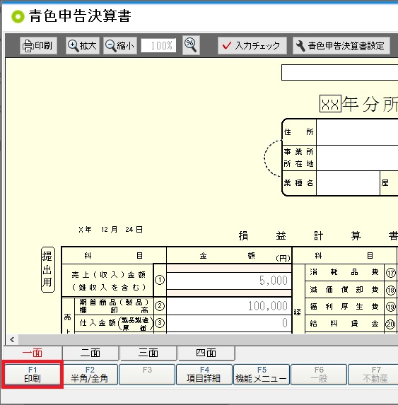Click the printer icon 印刷 in the toolbar

click(x=38, y=46)
